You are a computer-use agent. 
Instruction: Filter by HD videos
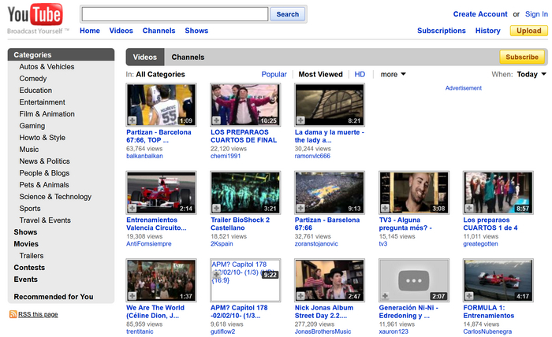tap(360, 75)
